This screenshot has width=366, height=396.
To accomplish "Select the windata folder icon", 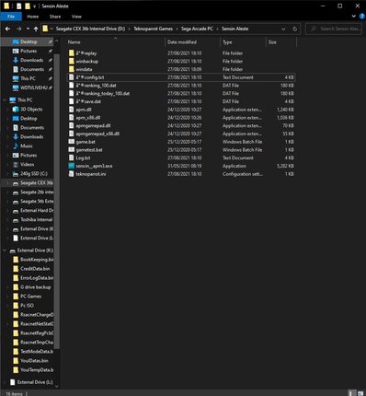I will (72, 69).
